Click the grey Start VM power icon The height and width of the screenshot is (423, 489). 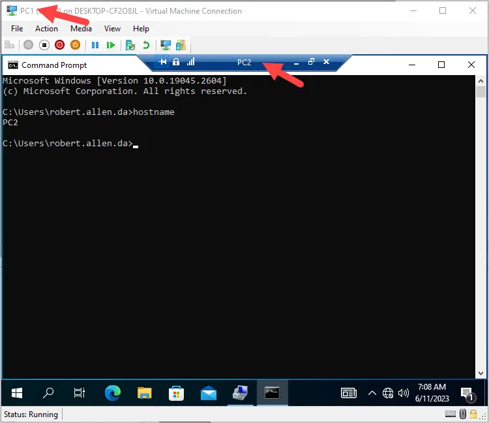click(29, 45)
